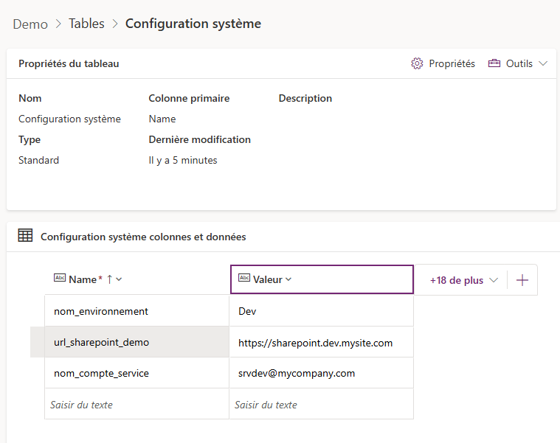This screenshot has height=443, width=560.
Task: Click the srvdev@mycompany.com cell
Action: [322, 373]
